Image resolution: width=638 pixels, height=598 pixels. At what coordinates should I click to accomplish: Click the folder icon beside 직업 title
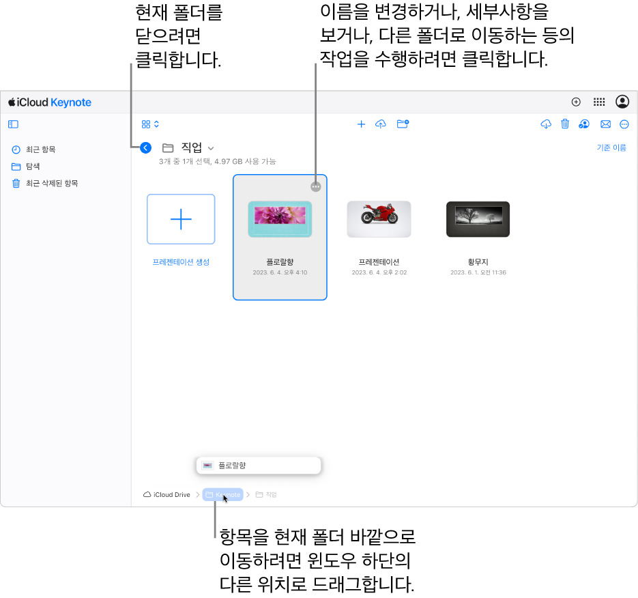click(168, 147)
